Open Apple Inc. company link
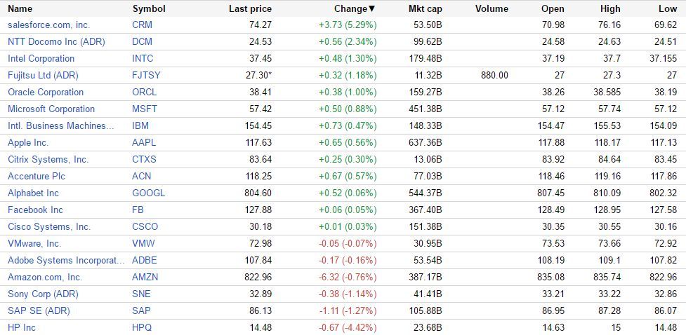The height and width of the screenshot is (335, 686). coord(28,142)
